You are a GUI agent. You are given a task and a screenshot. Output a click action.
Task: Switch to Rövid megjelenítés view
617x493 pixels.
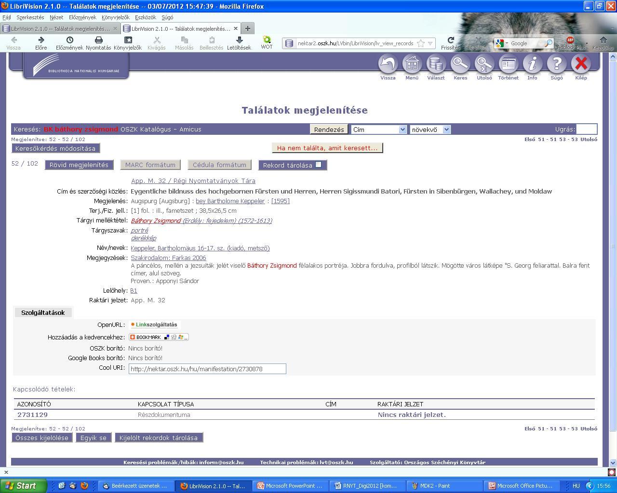[79, 165]
